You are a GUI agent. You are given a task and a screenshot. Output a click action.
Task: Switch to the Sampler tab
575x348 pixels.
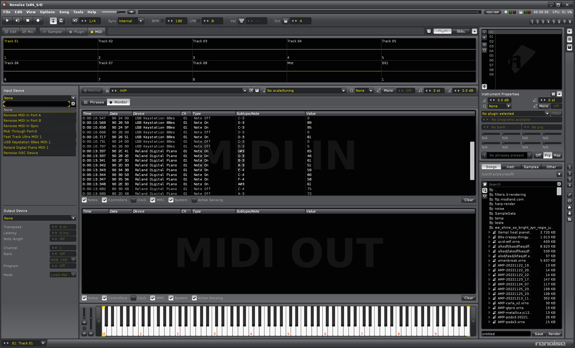pos(52,32)
